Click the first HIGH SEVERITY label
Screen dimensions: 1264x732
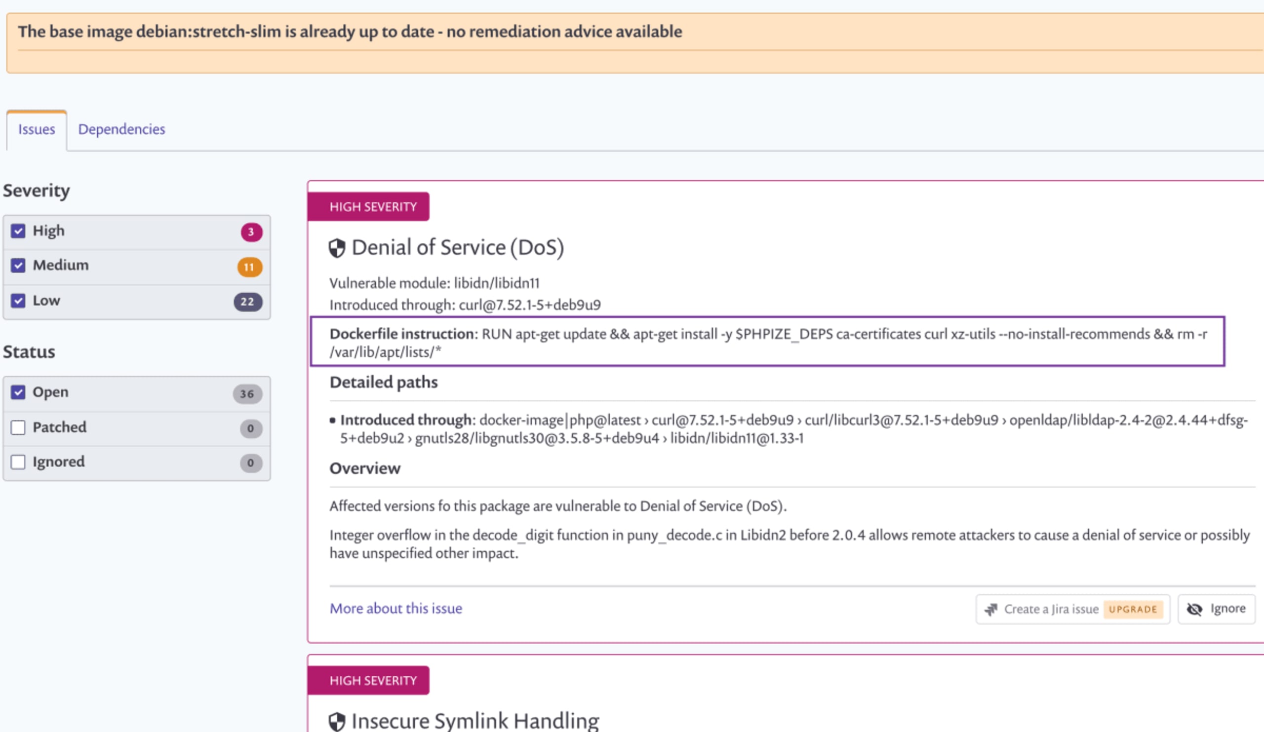[x=373, y=207]
